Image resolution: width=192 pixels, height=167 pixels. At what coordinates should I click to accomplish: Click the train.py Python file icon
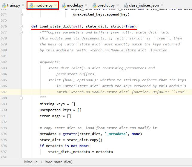tap(4, 5)
